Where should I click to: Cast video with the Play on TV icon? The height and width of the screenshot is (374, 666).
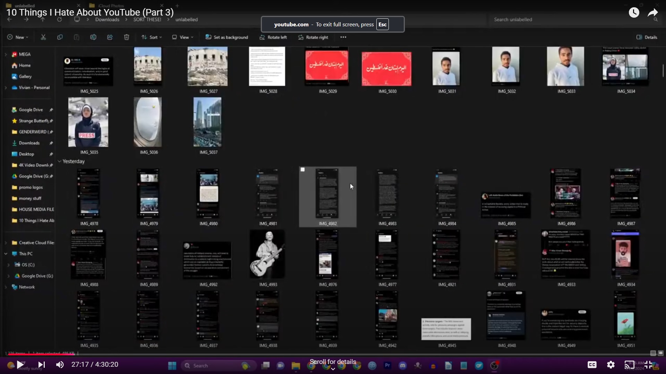pos(629,365)
